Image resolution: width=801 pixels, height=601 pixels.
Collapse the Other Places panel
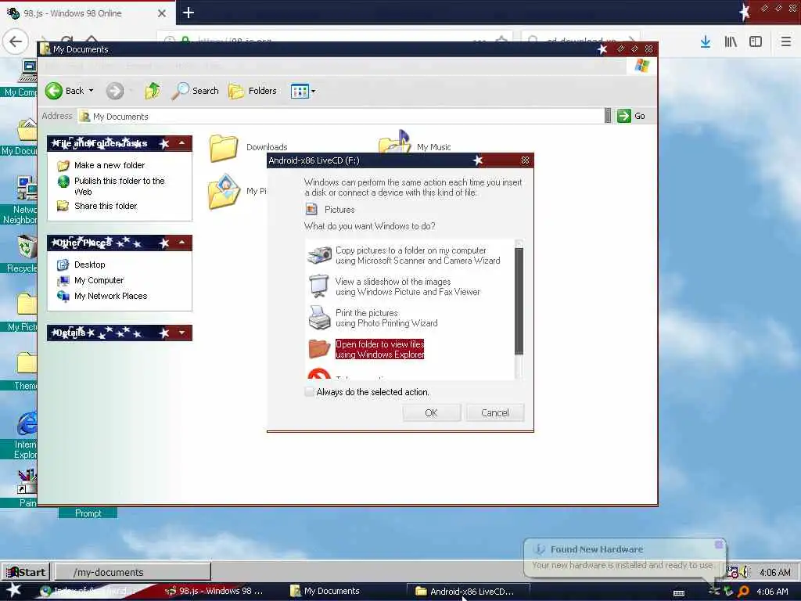tap(181, 243)
